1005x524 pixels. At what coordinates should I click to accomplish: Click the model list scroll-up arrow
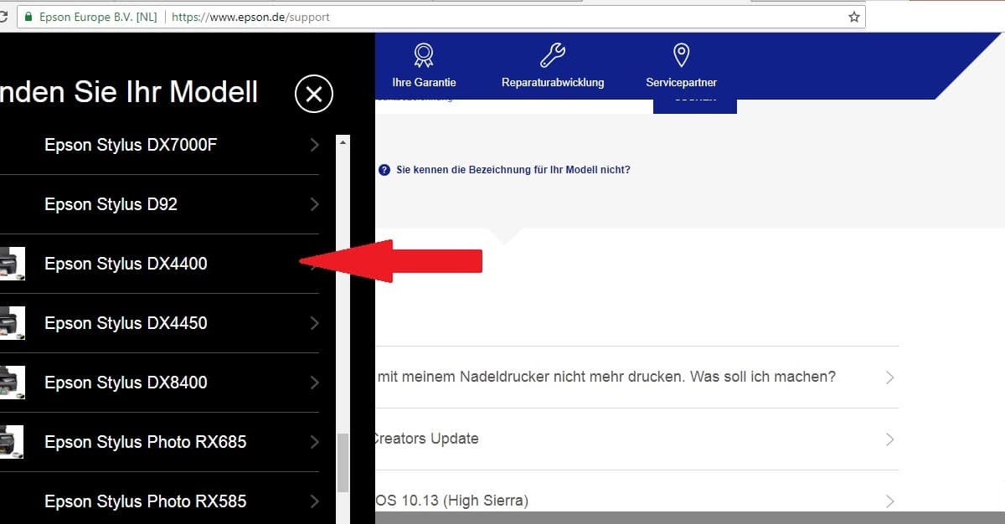coord(343,142)
